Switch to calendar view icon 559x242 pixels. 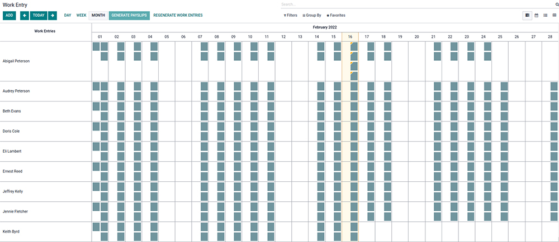[537, 16]
